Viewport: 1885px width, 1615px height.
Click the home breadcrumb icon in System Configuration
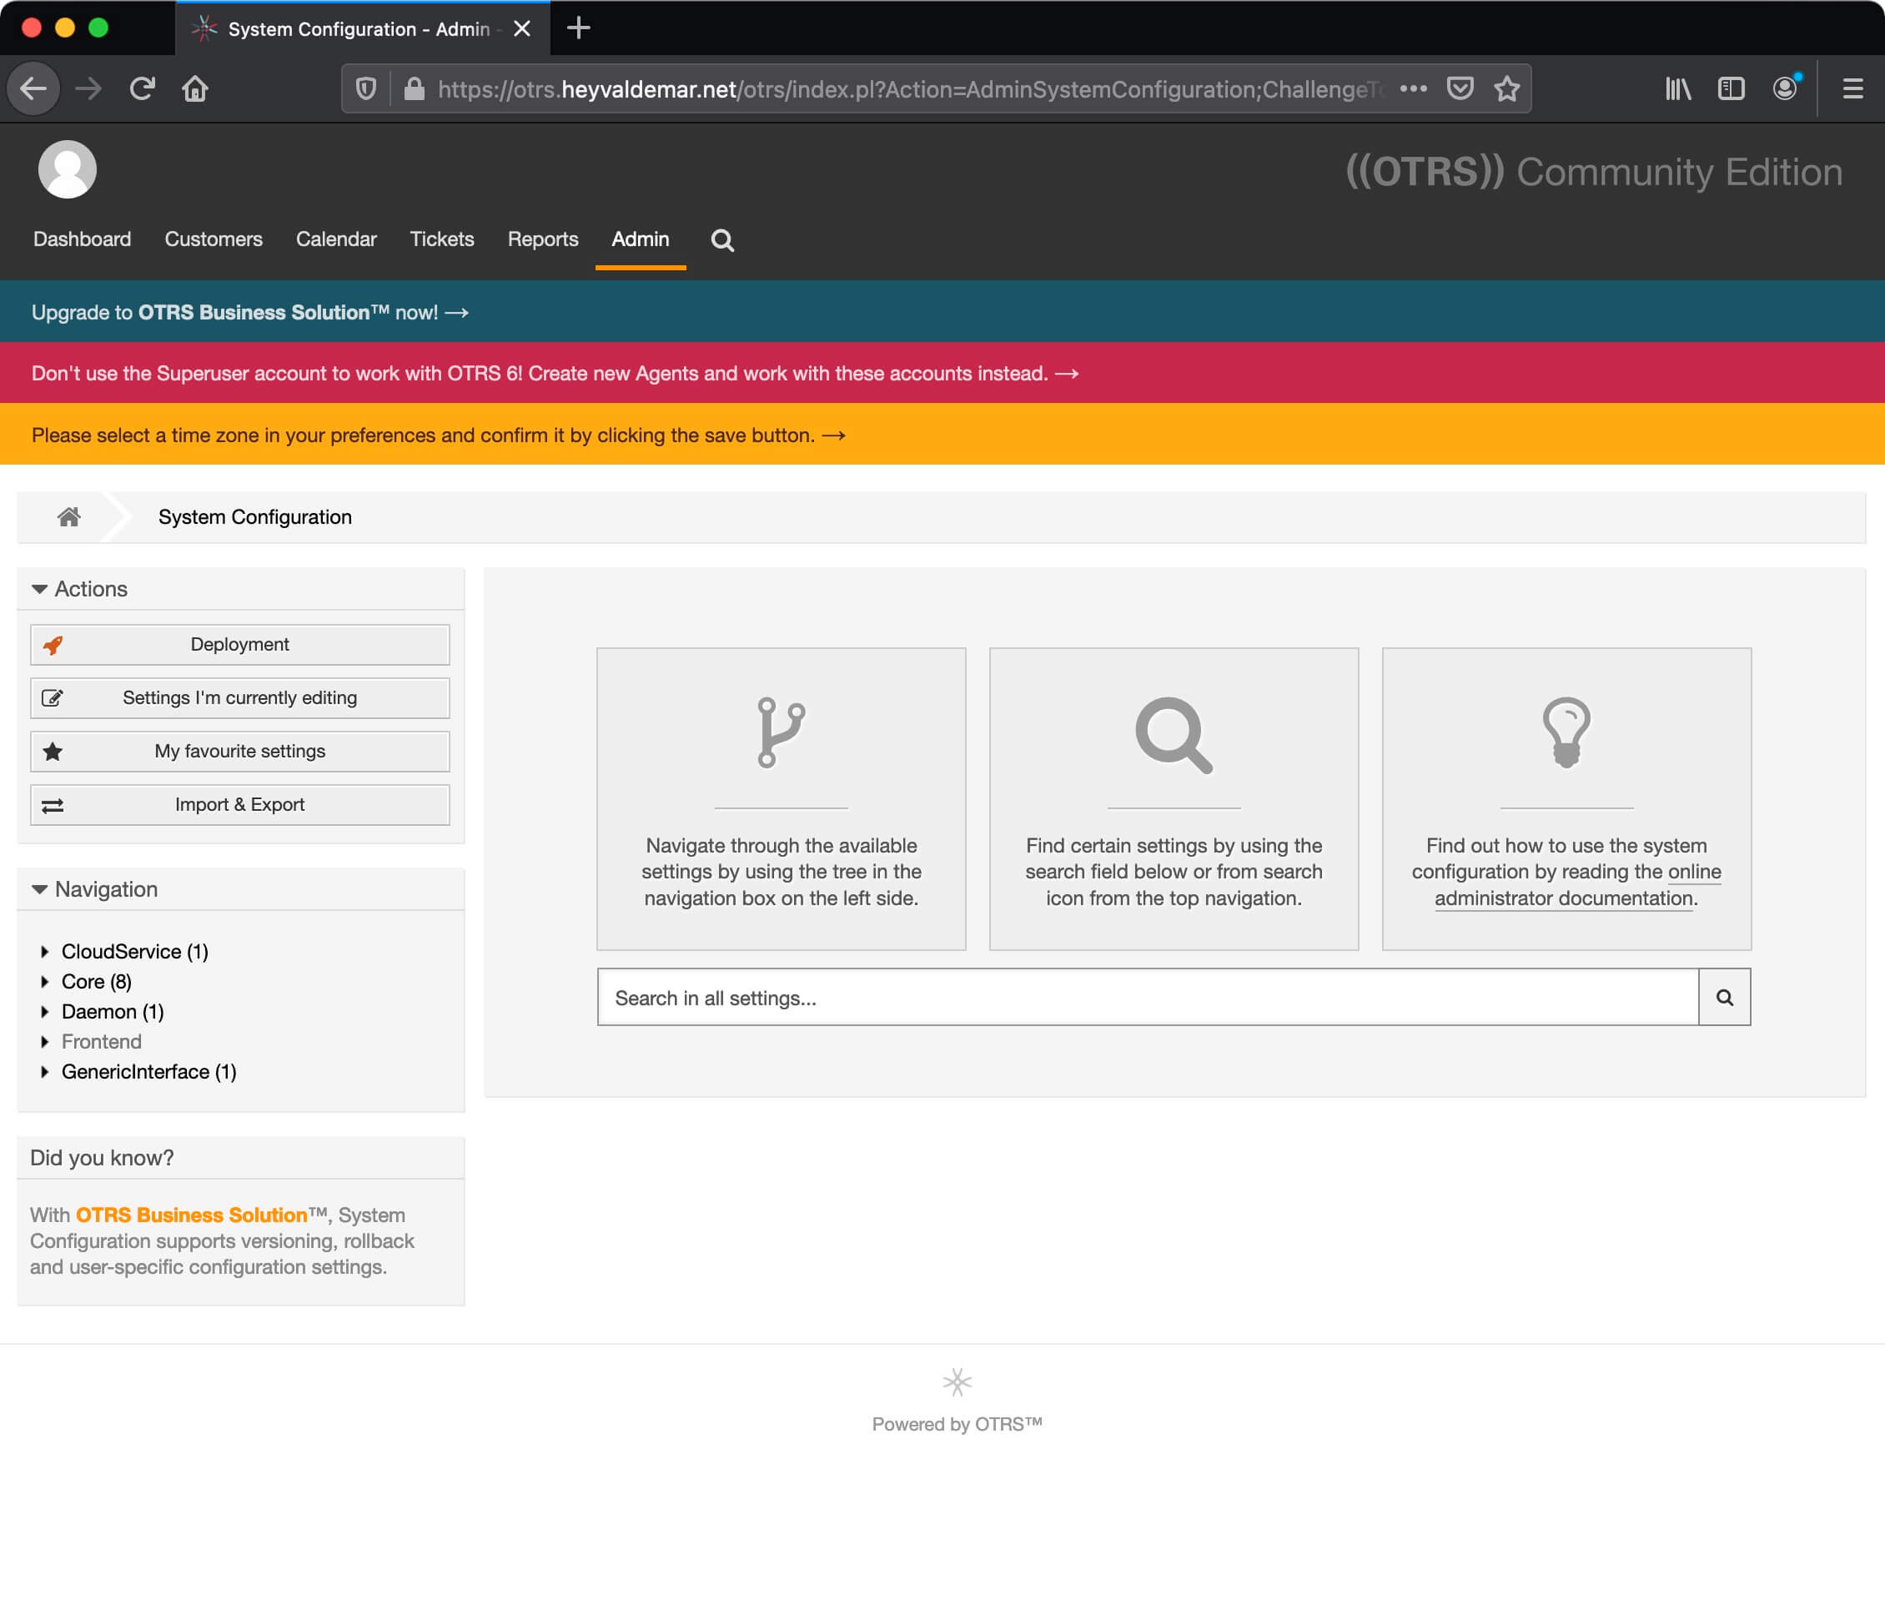pyautogui.click(x=69, y=516)
